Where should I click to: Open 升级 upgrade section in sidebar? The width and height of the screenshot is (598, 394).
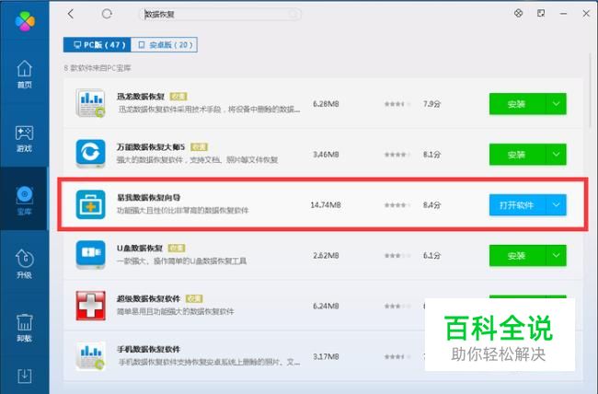click(25, 264)
